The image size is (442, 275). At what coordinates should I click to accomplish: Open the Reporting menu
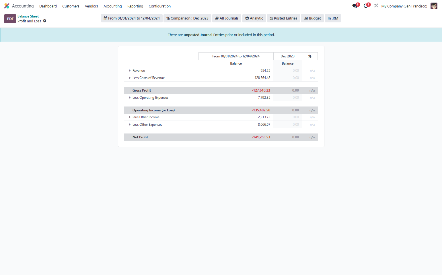coord(135,6)
